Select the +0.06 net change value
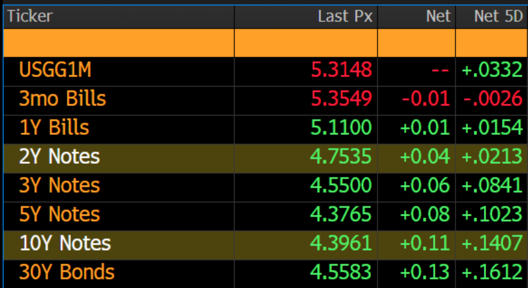This screenshot has width=528, height=288. click(x=425, y=186)
